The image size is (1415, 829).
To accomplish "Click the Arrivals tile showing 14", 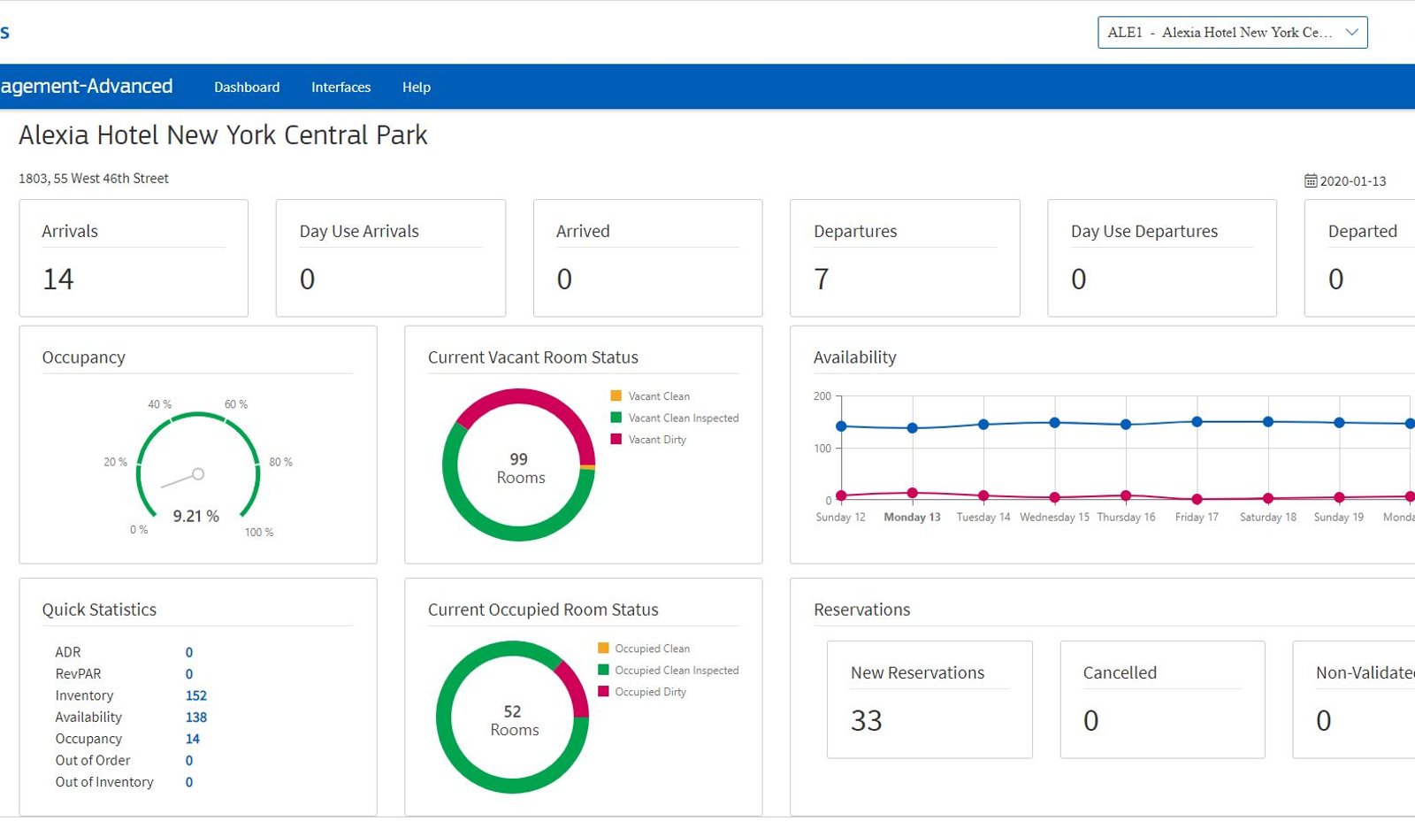I will [x=134, y=258].
